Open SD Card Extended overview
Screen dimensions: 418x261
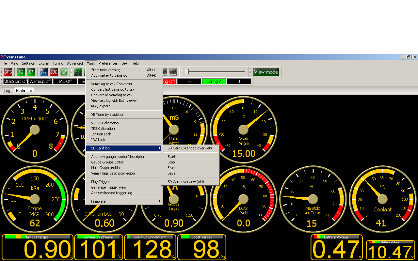pyautogui.click(x=190, y=148)
